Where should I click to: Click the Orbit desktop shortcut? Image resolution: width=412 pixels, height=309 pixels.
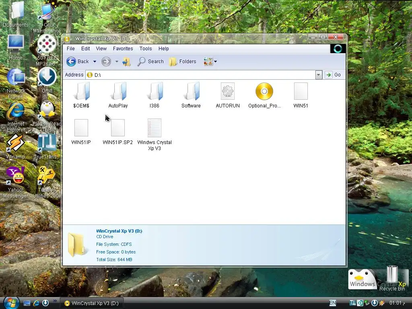47,80
